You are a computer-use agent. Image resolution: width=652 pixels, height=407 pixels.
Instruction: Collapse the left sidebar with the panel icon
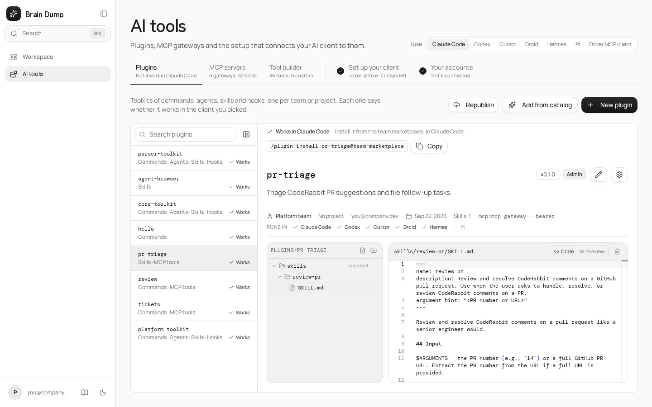click(x=104, y=14)
